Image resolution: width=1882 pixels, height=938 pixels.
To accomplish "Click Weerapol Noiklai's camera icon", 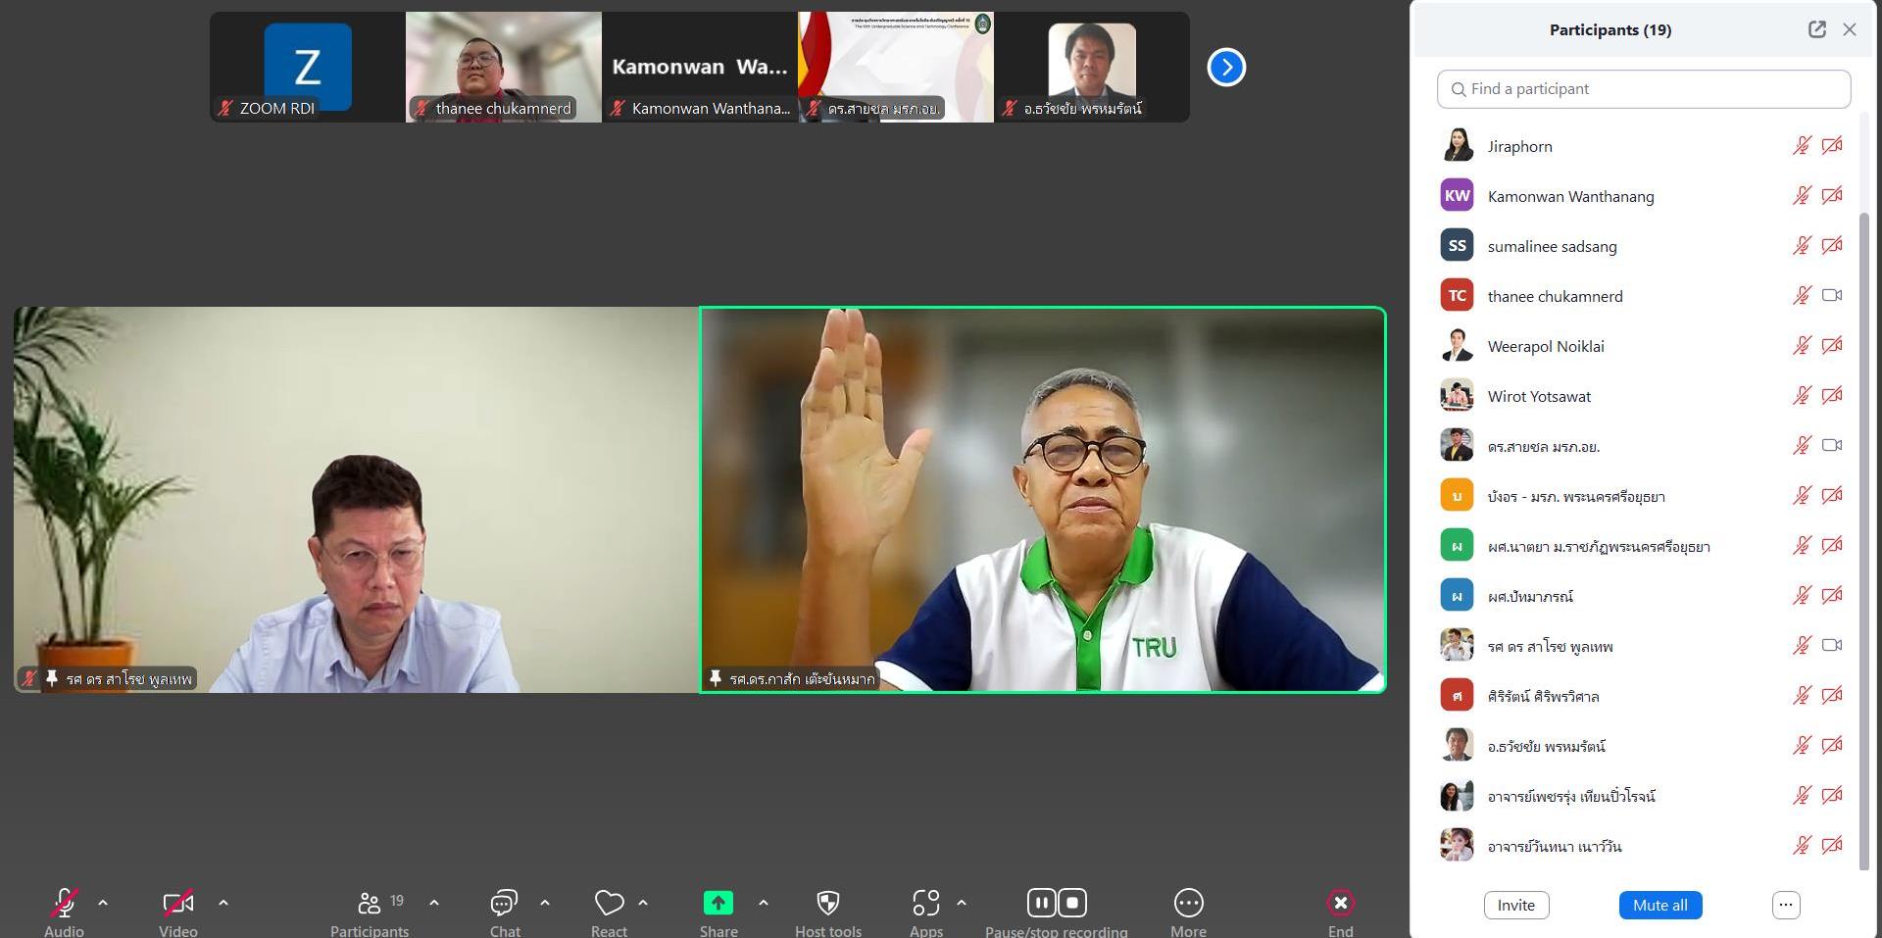I will (1832, 346).
